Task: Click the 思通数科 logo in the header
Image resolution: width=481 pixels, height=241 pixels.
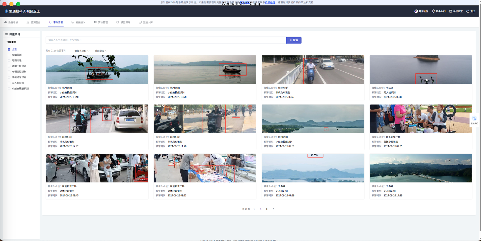Action: coord(6,11)
